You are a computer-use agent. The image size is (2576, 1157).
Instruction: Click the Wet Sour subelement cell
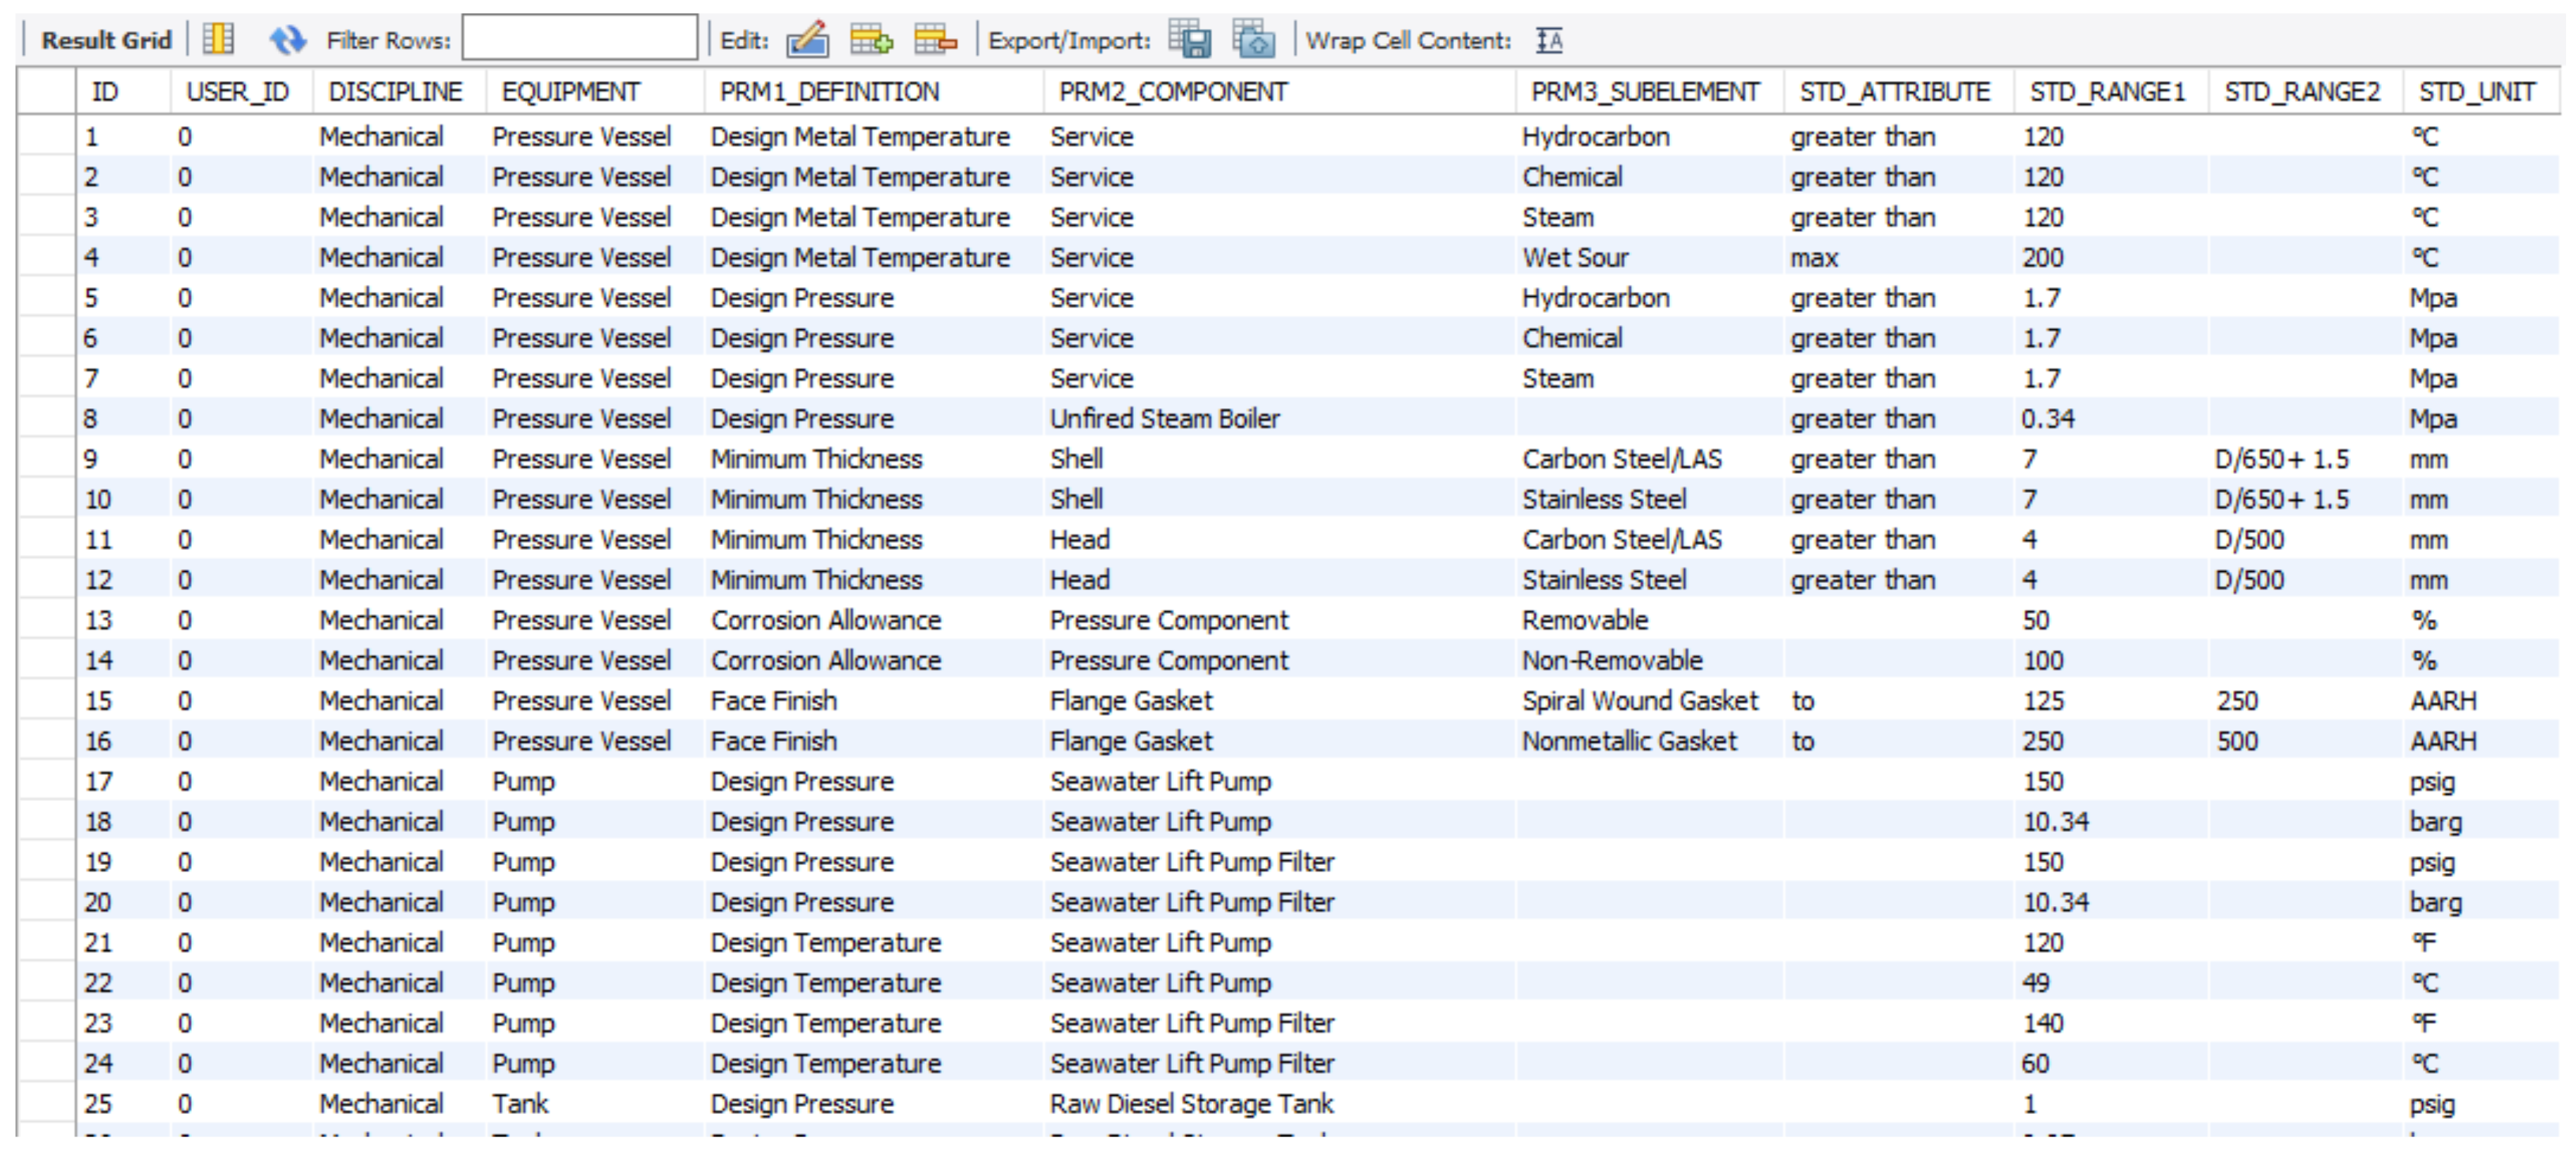(1575, 258)
